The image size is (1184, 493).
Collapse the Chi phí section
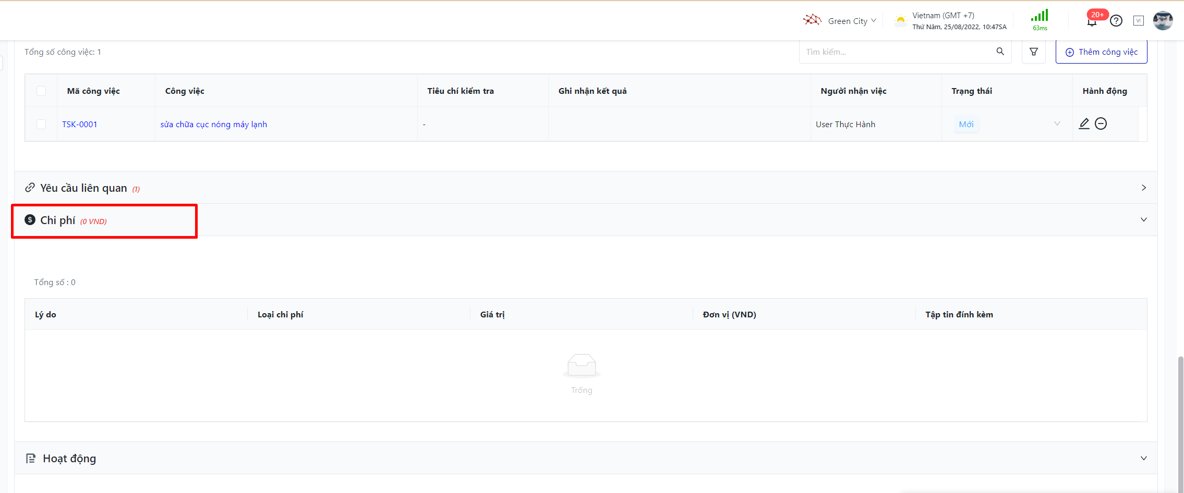[1143, 220]
